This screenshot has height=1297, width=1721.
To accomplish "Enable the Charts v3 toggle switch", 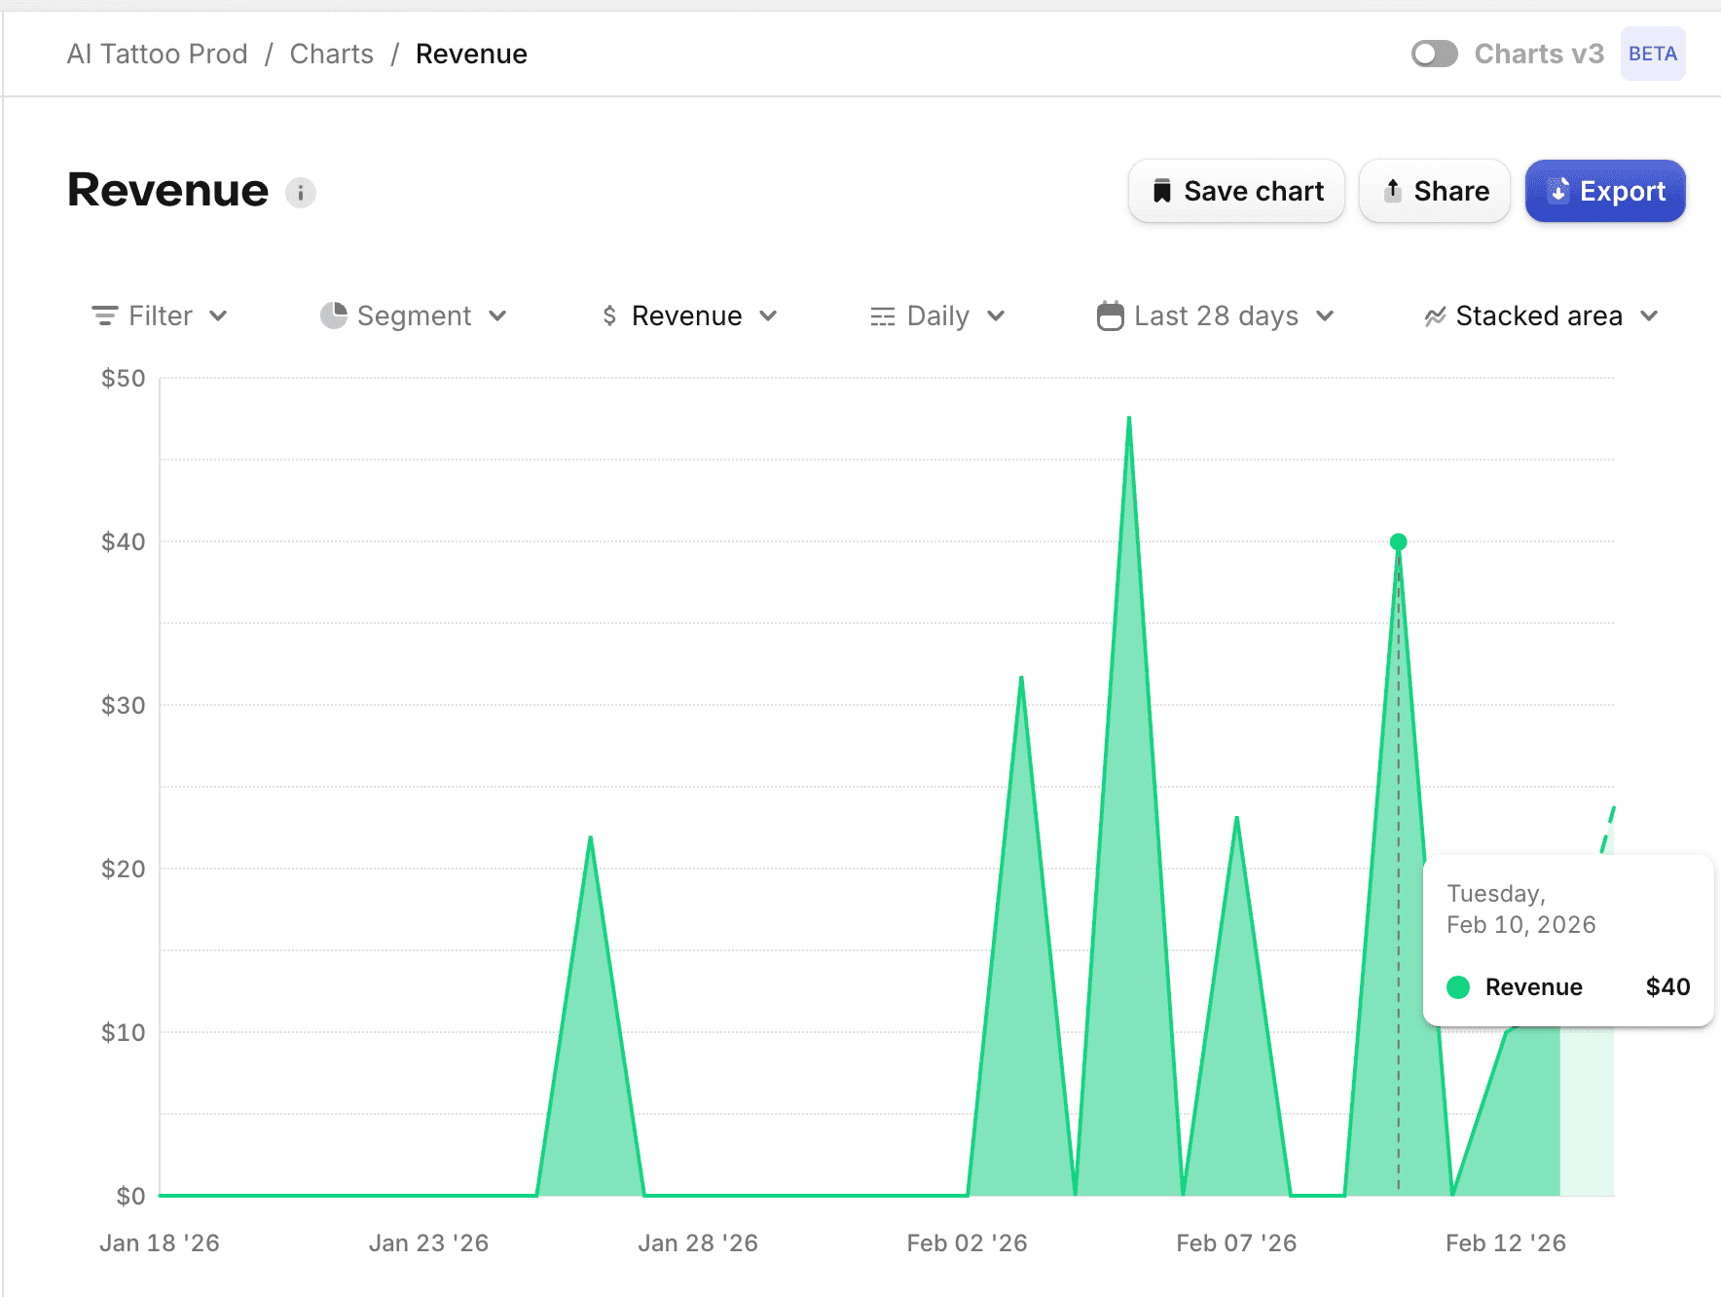I will point(1434,54).
